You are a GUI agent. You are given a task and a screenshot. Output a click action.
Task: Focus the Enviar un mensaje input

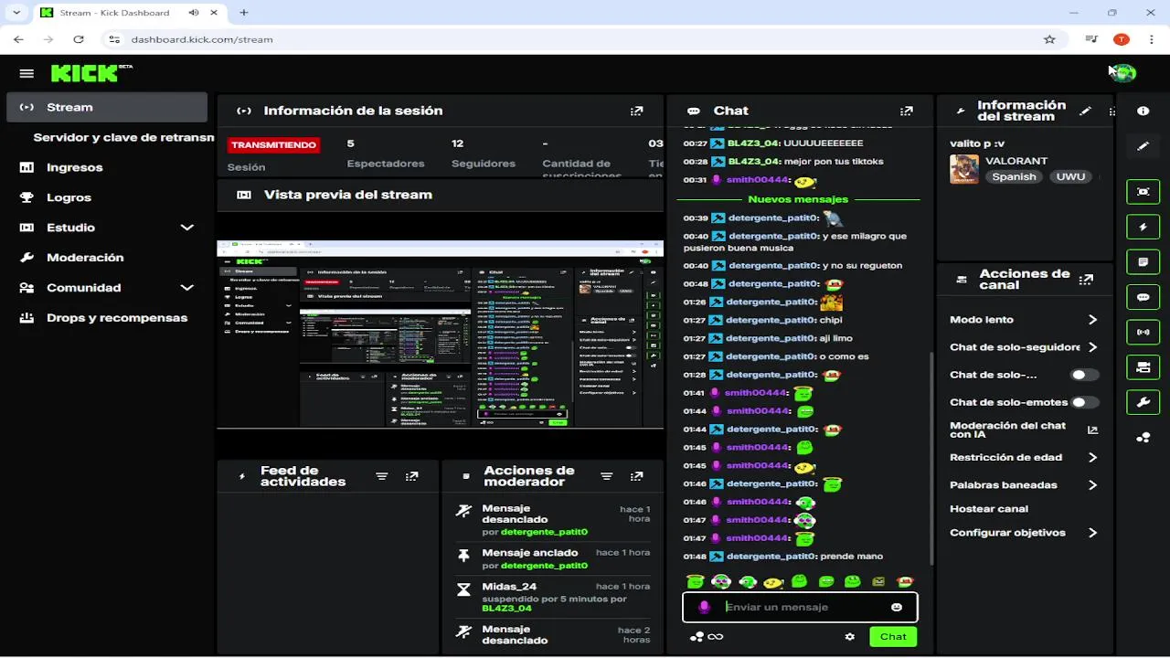click(800, 607)
